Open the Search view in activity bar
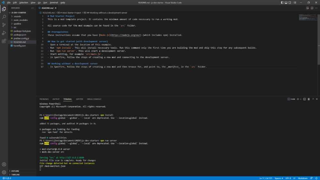Image resolution: width=320 pixels, height=180 pixels. click(x=4, y=17)
